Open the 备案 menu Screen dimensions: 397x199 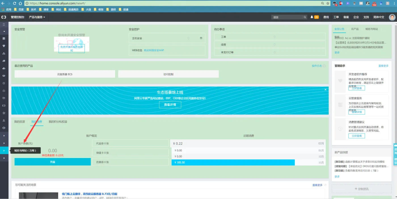click(346, 17)
